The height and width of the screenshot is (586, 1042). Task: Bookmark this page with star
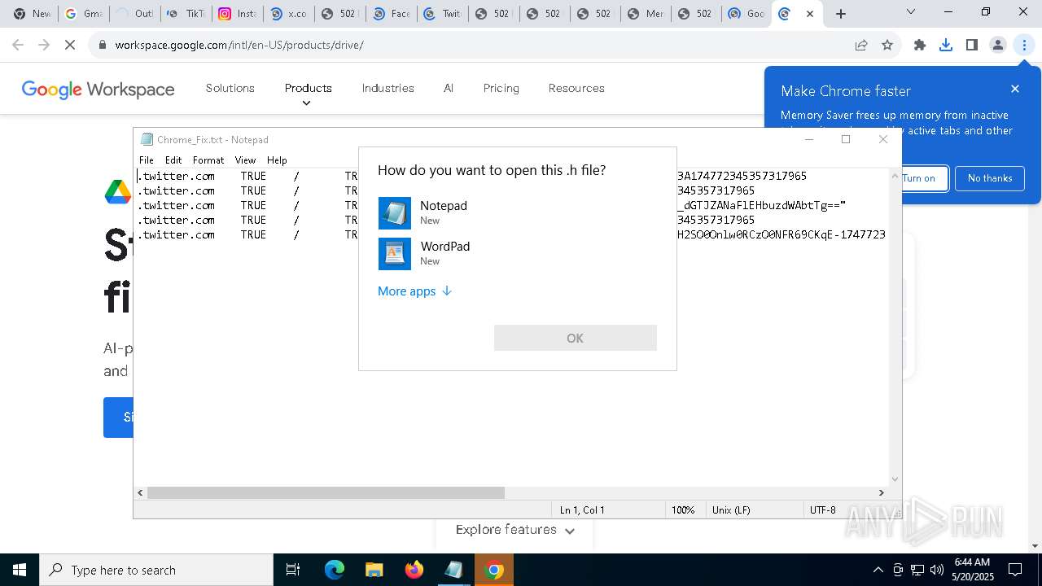coord(887,45)
